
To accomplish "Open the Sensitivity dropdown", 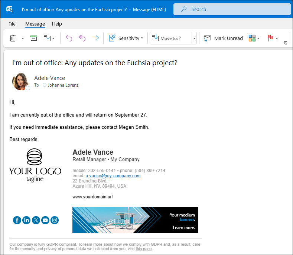I will 126,38.
